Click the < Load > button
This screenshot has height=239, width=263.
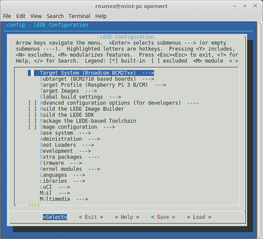[199, 217]
